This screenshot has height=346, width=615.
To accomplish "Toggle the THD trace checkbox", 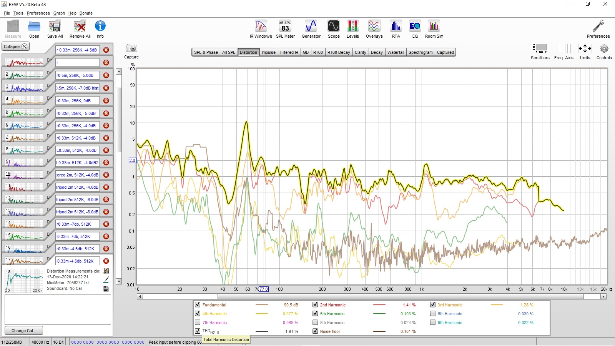I will pyautogui.click(x=198, y=331).
